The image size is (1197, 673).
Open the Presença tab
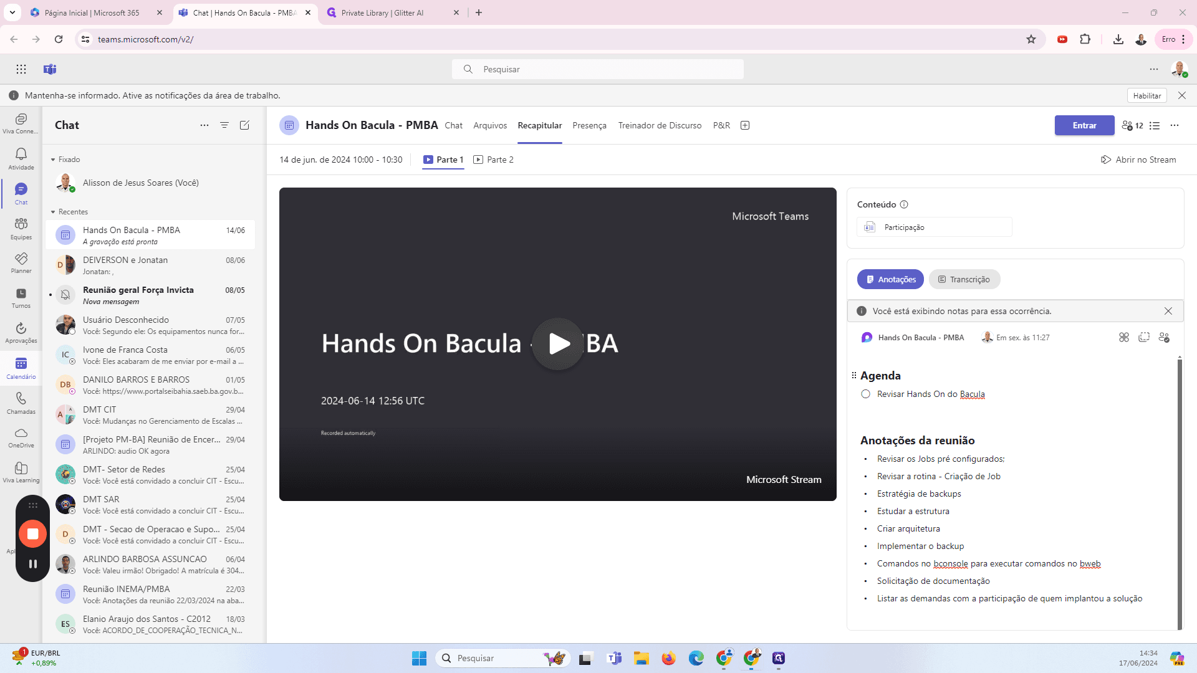click(589, 125)
